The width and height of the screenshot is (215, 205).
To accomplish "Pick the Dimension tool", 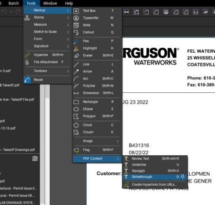I will (x=97, y=93).
